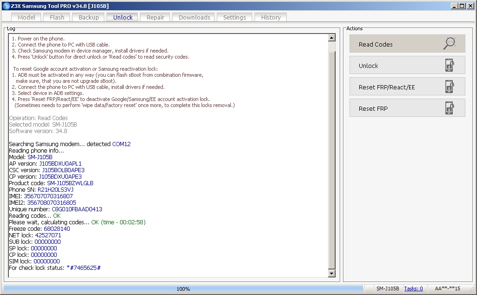
Task: Click CP lock value 00000000
Action: tap(44, 255)
